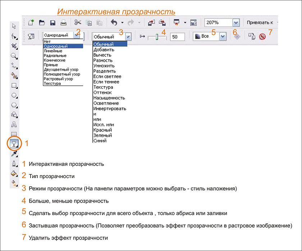Select the Interactive Transparency wine glass tool
The image size is (302, 251).
coord(14,143)
